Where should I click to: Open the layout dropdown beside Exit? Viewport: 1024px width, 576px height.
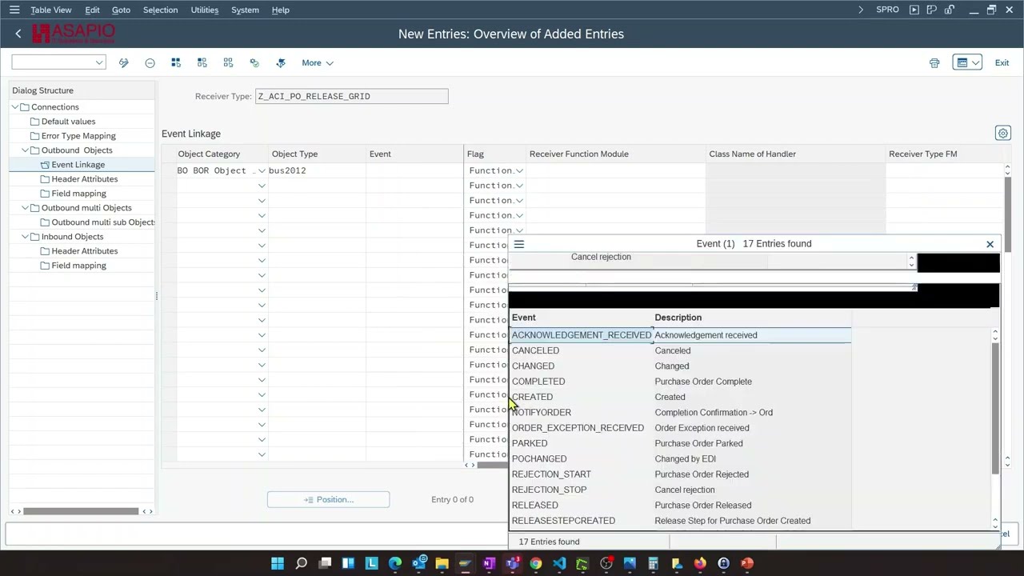point(975,62)
